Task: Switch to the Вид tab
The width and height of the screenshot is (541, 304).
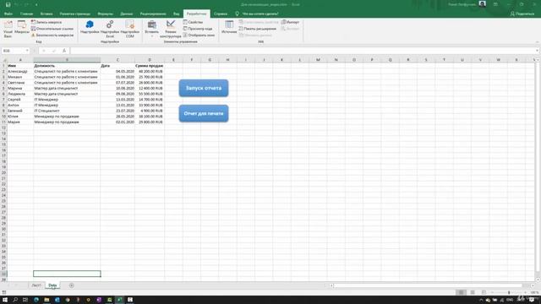Action: pos(177,14)
